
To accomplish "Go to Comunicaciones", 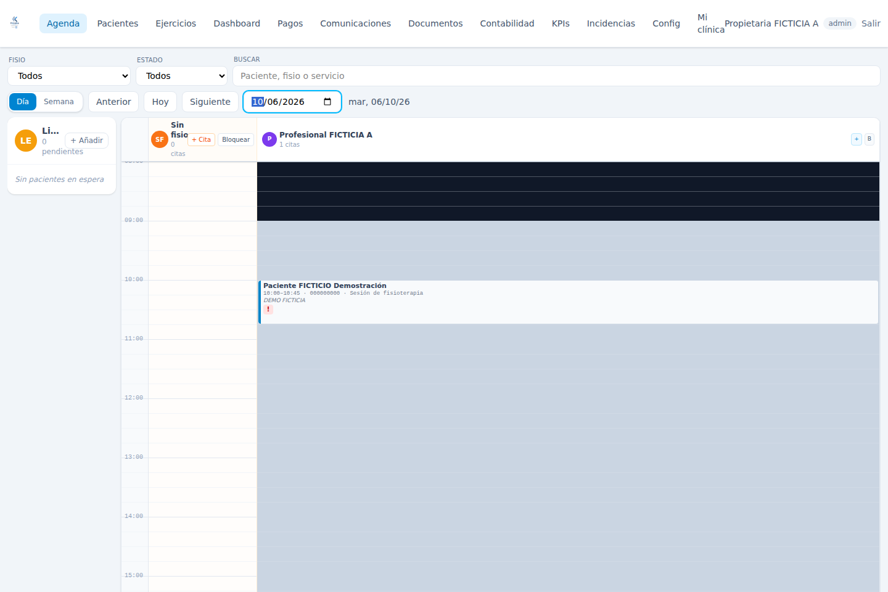I will (355, 23).
